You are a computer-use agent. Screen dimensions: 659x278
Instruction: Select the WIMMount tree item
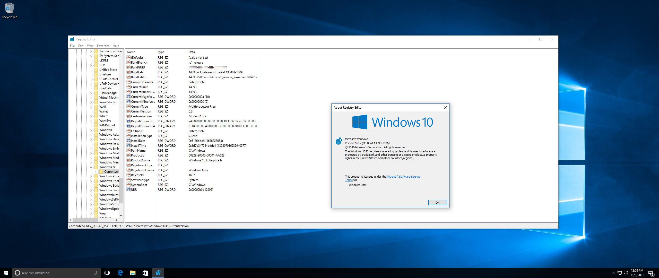[x=107, y=125]
